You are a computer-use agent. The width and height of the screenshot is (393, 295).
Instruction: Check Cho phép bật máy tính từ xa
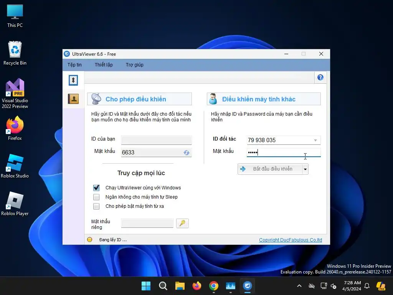pyautogui.click(x=96, y=206)
